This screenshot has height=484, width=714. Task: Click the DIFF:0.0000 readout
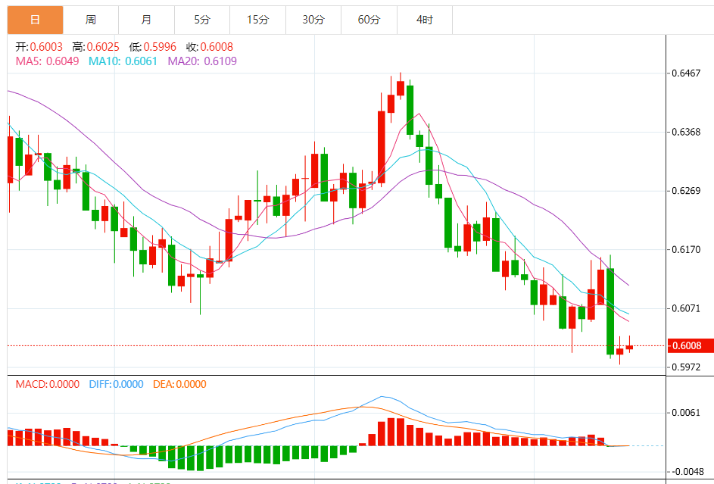click(116, 384)
